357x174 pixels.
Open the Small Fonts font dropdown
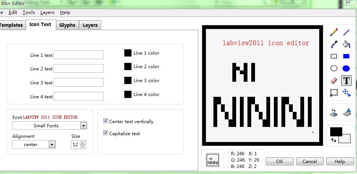point(83,125)
